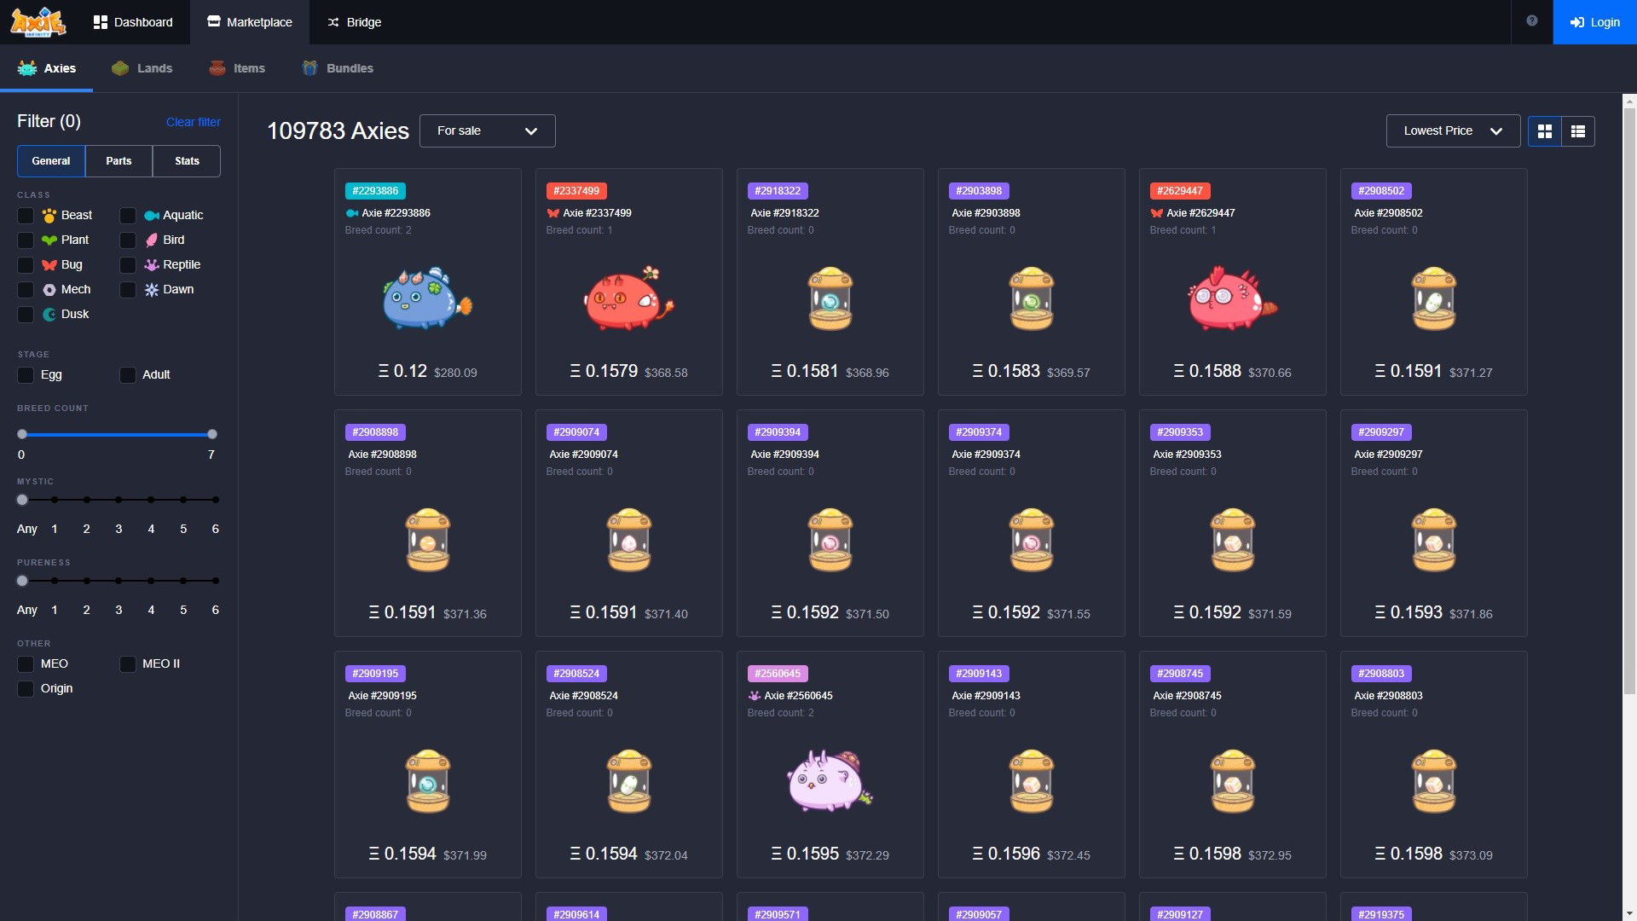
Task: Click the blue aquatic Axie #2293886 image
Action: (427, 298)
